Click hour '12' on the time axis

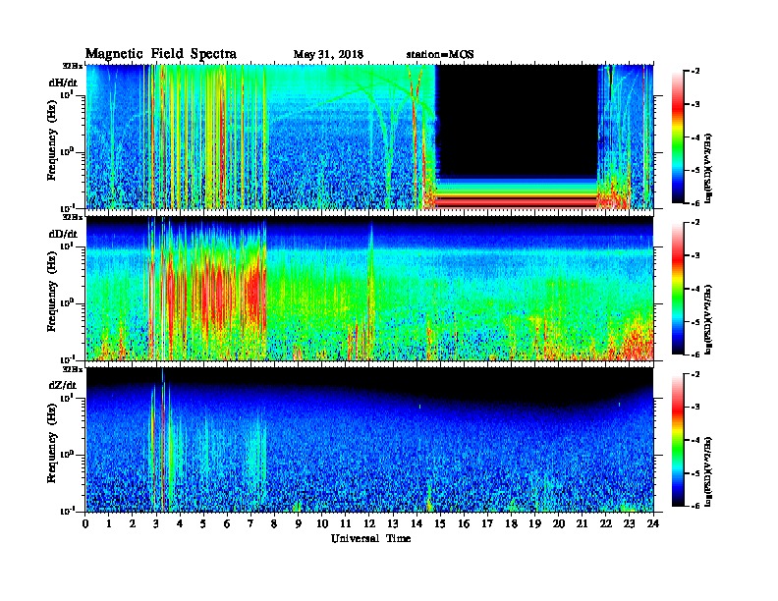click(369, 523)
